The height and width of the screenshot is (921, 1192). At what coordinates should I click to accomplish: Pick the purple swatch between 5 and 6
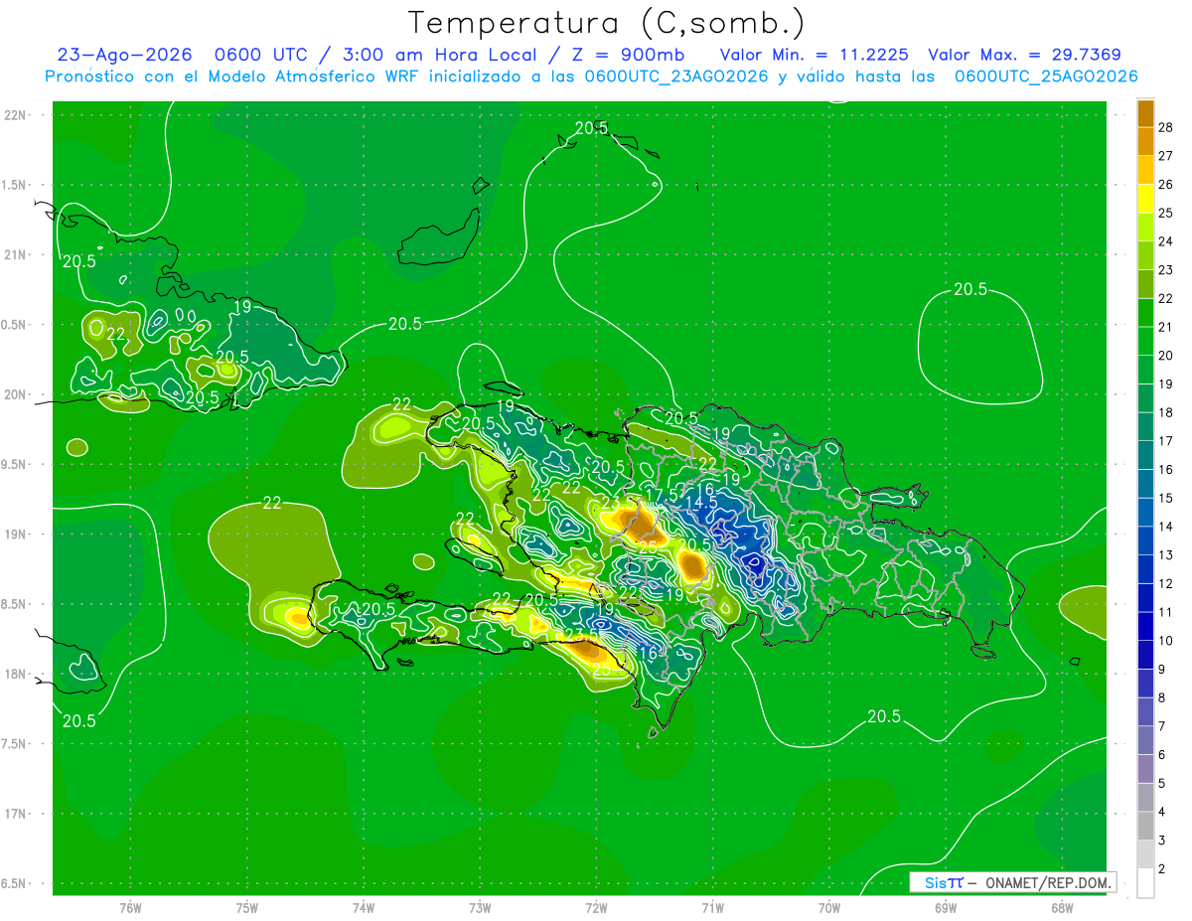point(1145,769)
